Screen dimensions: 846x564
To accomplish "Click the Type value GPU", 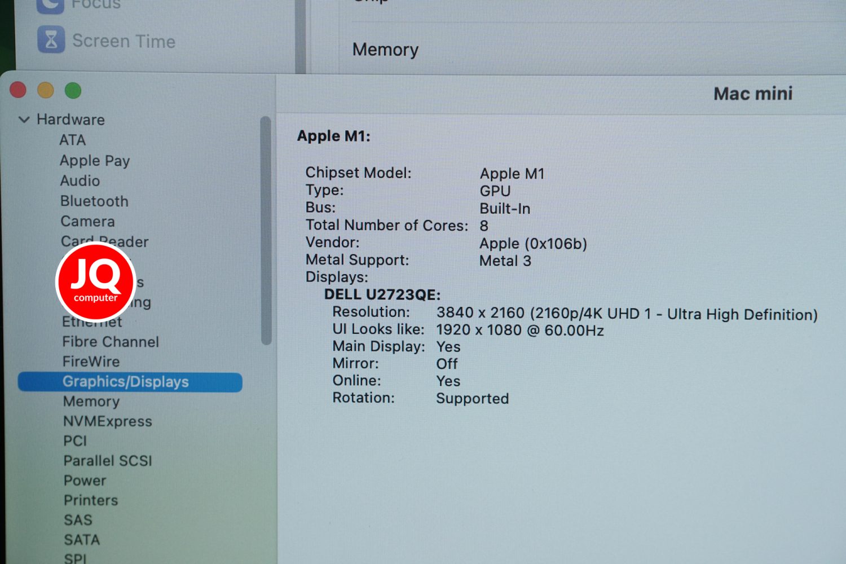I will tap(495, 191).
